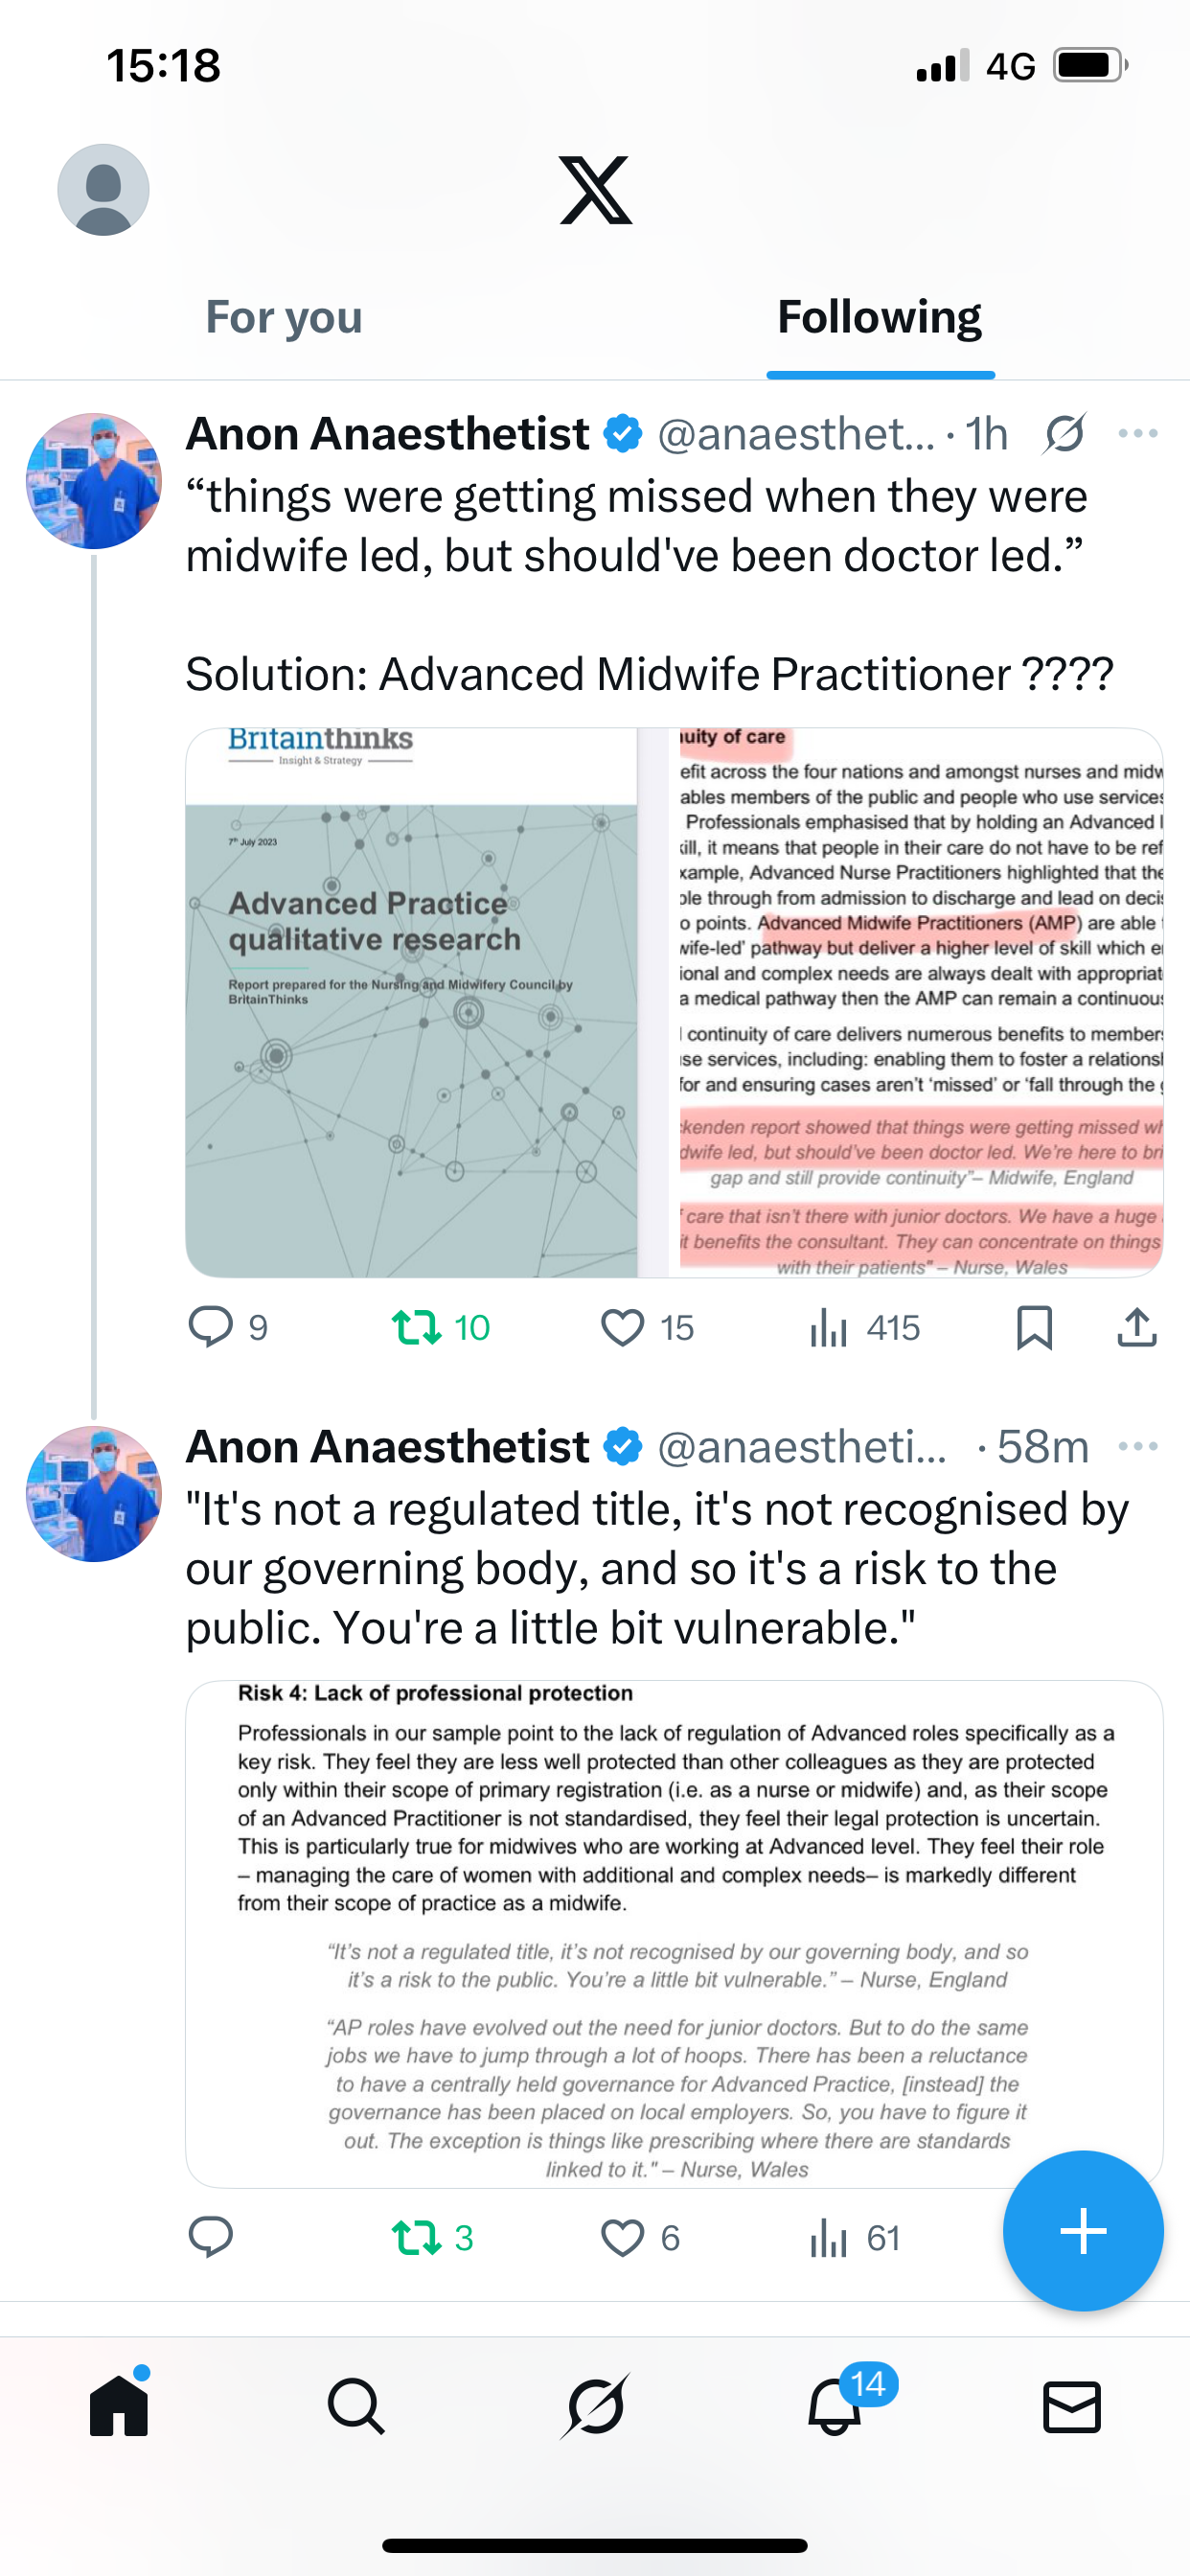Open the profile avatar menu
The height and width of the screenshot is (2576, 1190).
click(103, 190)
